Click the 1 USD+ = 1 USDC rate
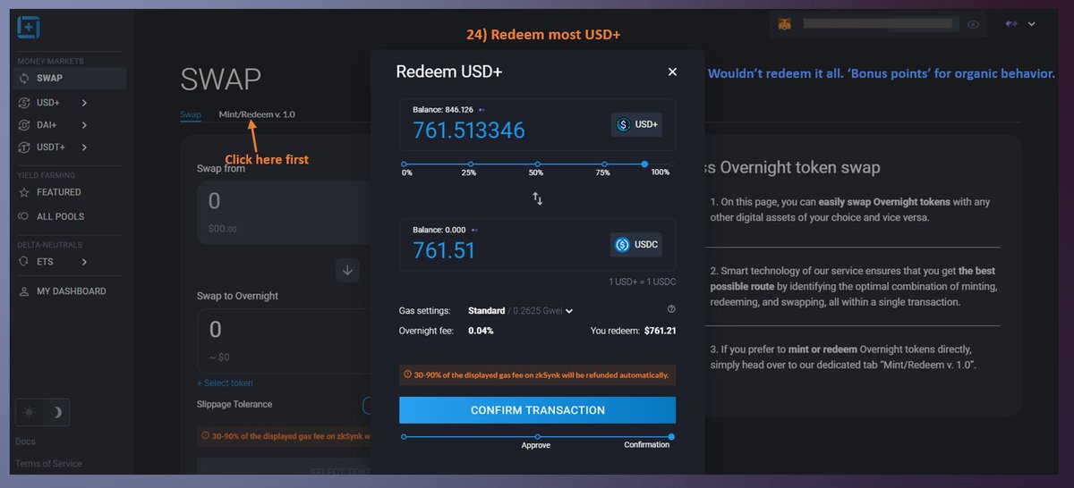 [x=642, y=282]
